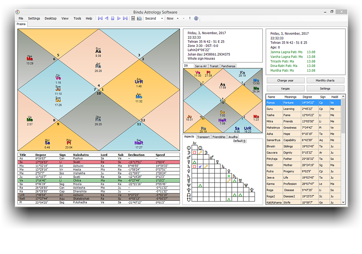Click the camera snapshot toolbar icon
This screenshot has height=254, width=362.
pyautogui.click(x=140, y=18)
